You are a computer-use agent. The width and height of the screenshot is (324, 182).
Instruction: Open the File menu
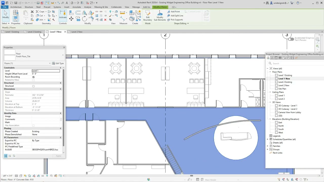[5, 7]
